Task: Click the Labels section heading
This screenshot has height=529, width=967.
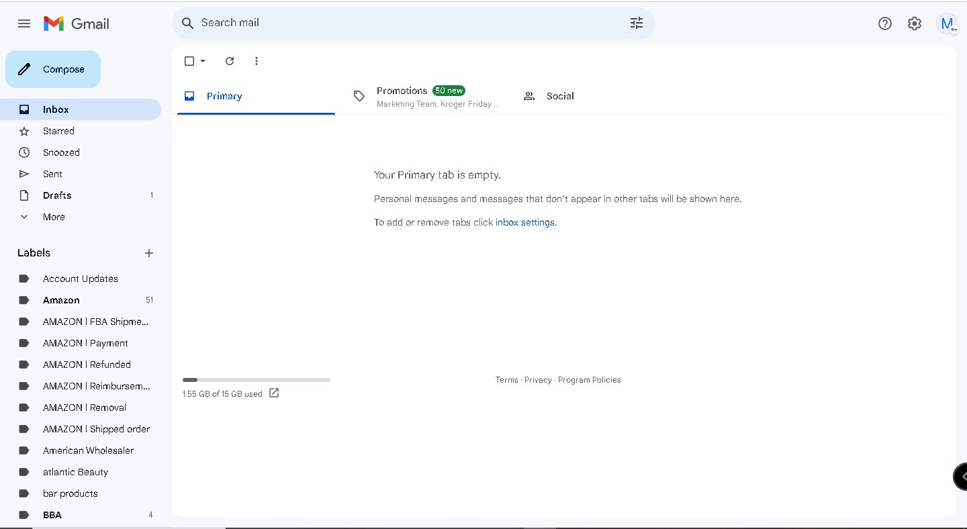Action: pyautogui.click(x=34, y=253)
